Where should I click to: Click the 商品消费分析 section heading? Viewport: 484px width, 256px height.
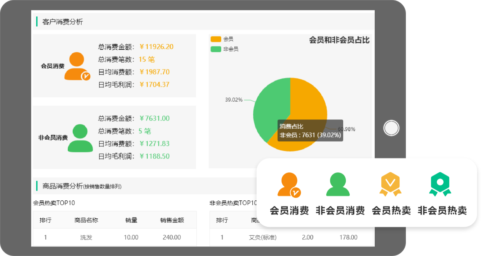(62, 186)
